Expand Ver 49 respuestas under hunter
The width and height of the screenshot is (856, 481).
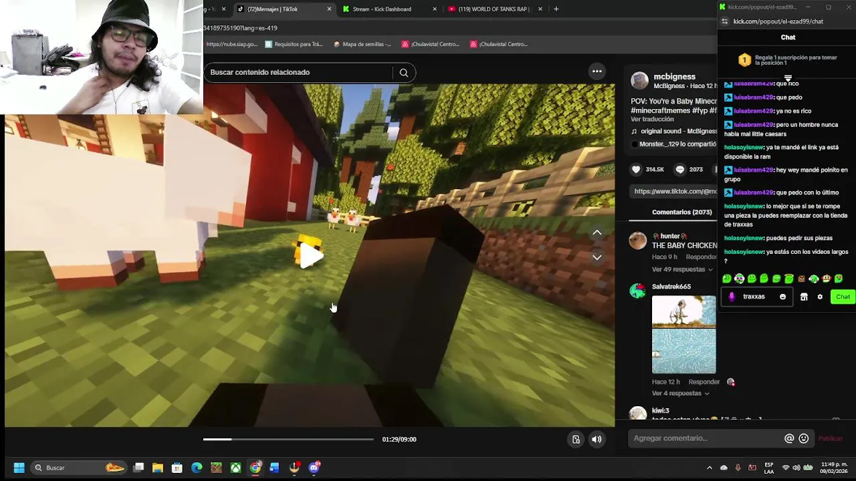[681, 269]
